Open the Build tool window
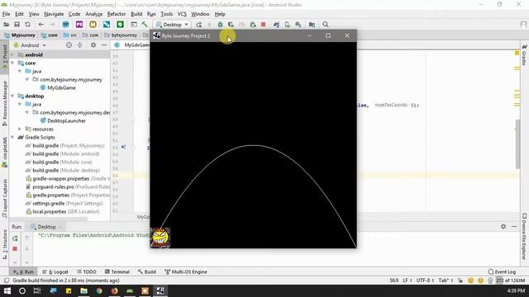Screen dimensions: 529x297 tap(147, 271)
